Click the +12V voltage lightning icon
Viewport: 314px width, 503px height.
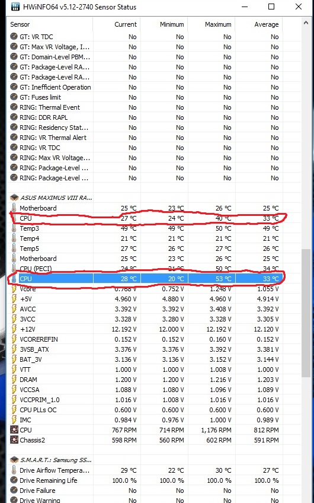(14, 329)
